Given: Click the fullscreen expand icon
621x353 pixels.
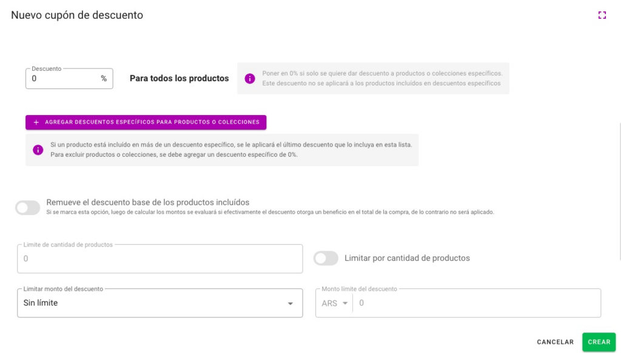Looking at the screenshot, I should pos(602,15).
